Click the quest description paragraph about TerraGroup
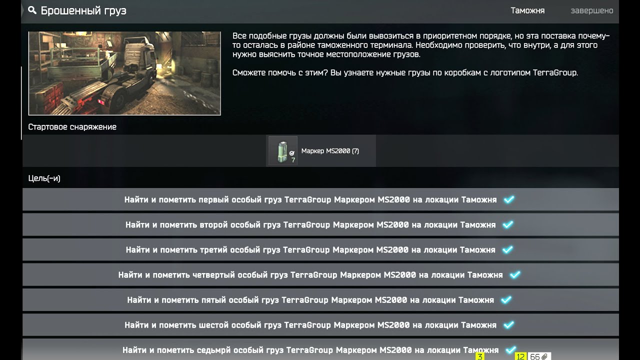 (x=421, y=54)
